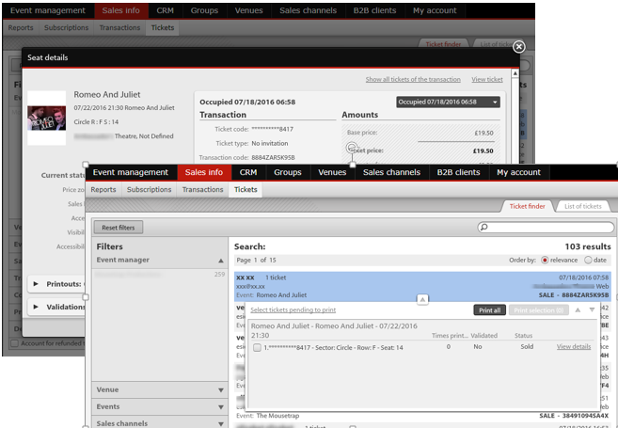Image resolution: width=618 pixels, height=428 pixels.
Task: Open My account in back window
Action: tap(435, 10)
